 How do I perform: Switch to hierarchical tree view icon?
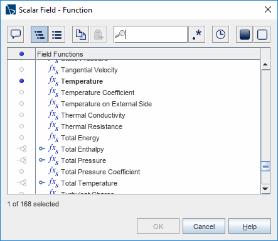(40, 35)
